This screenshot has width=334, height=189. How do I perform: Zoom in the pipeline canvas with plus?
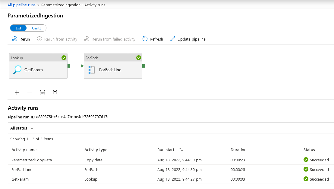(x=17, y=93)
